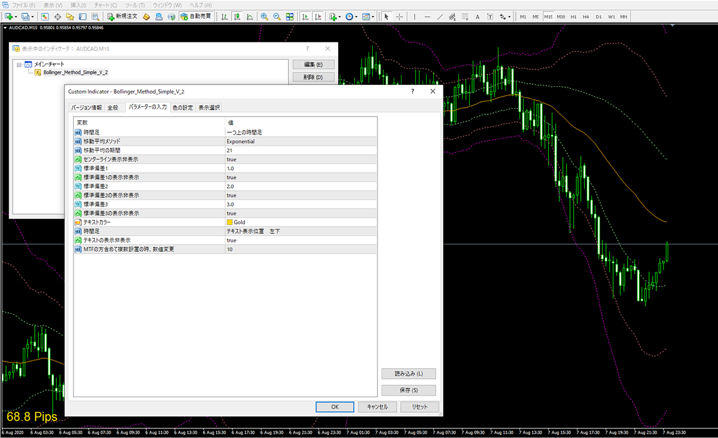Expand the templates dropdown arrow

click(x=373, y=16)
